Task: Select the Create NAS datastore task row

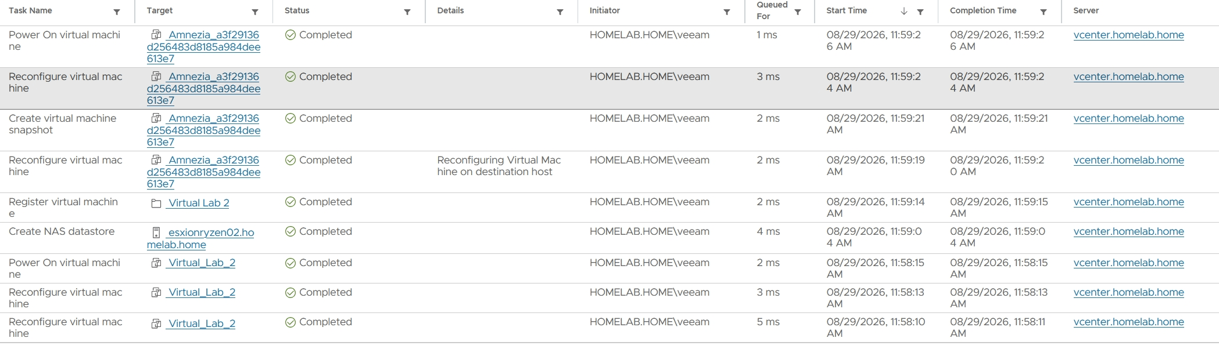Action: (609, 238)
